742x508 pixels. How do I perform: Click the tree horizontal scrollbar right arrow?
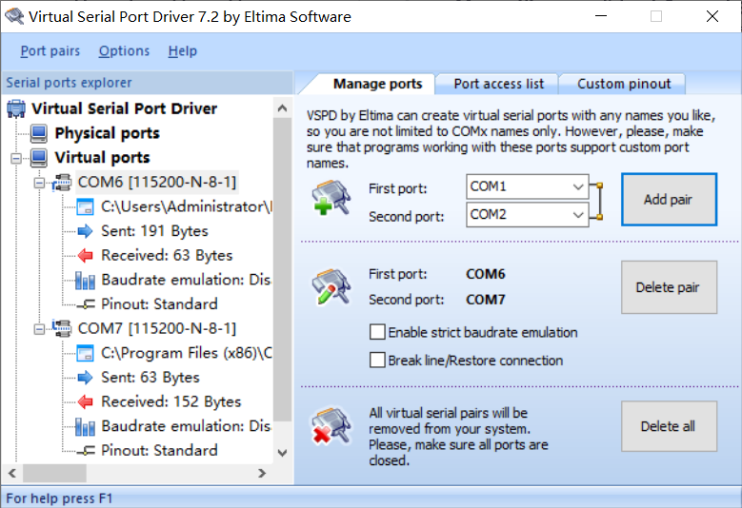click(262, 473)
